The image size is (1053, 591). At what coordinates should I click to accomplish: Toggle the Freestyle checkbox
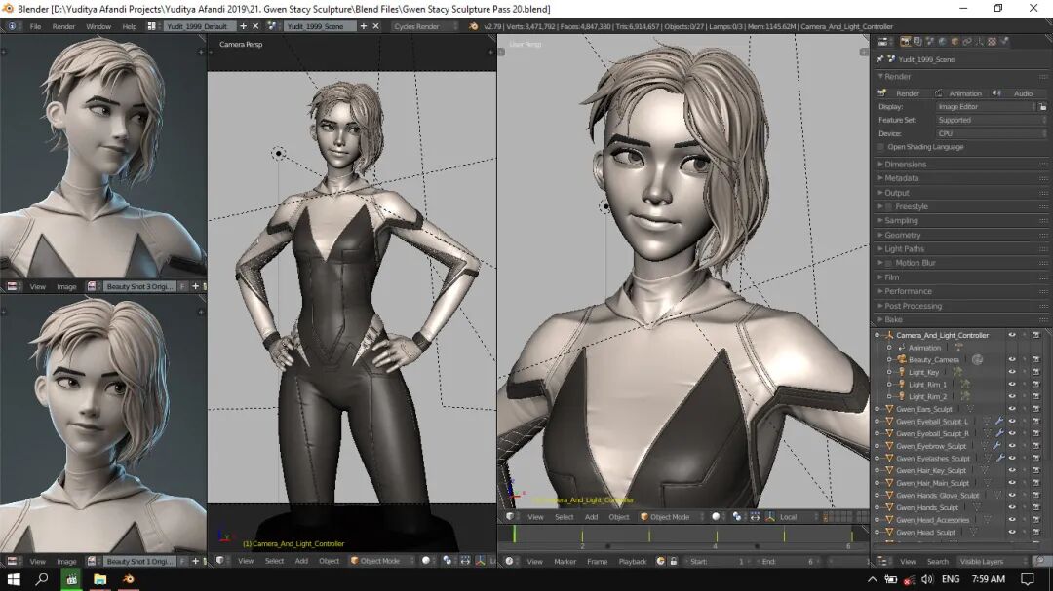889,206
